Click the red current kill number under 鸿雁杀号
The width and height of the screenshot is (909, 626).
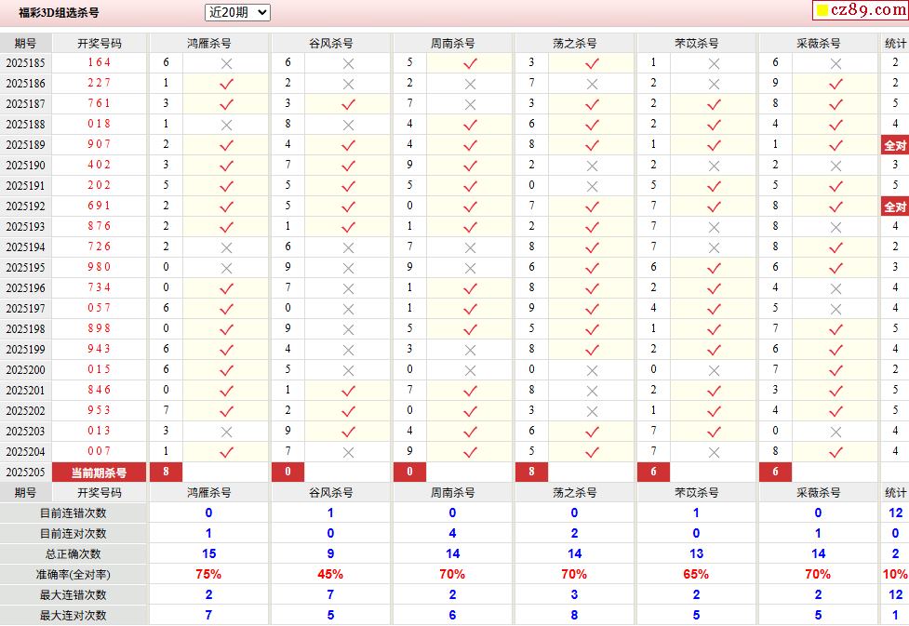pos(166,472)
